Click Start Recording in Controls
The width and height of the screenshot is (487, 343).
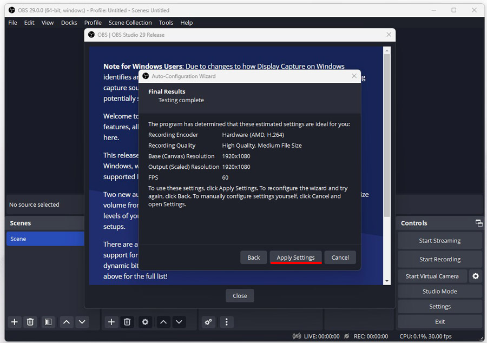click(x=440, y=259)
